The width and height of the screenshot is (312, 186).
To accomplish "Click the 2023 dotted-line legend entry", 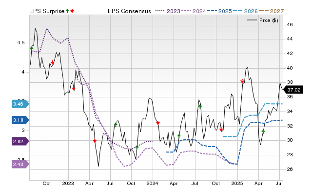I will [168, 11].
